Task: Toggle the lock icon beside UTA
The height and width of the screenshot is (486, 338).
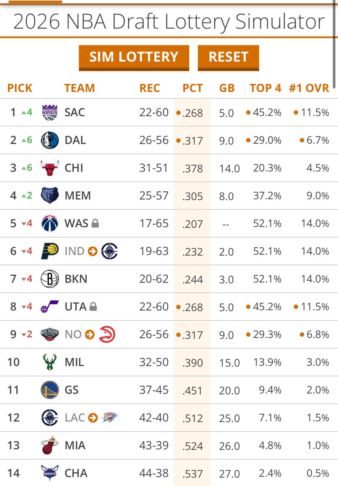Action: tap(93, 306)
